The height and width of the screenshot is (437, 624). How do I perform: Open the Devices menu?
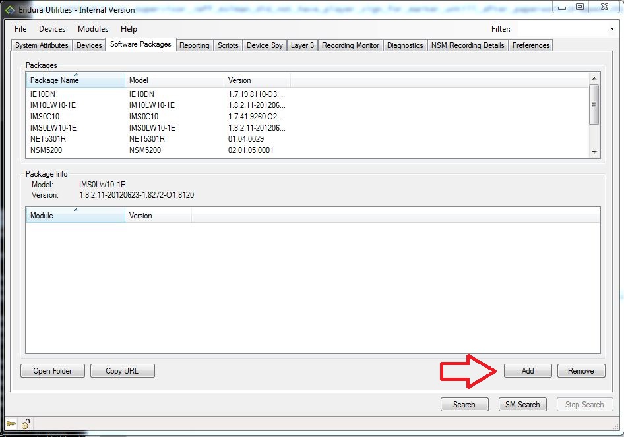[x=51, y=28]
